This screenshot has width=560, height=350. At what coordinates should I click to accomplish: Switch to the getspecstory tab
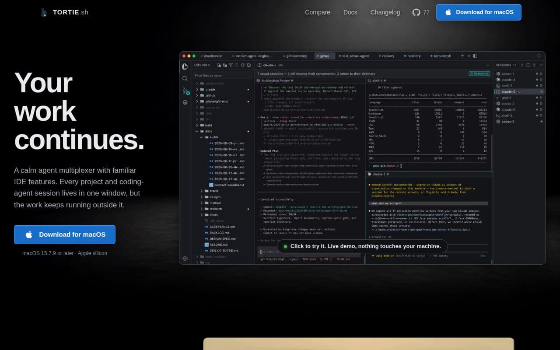click(295, 56)
